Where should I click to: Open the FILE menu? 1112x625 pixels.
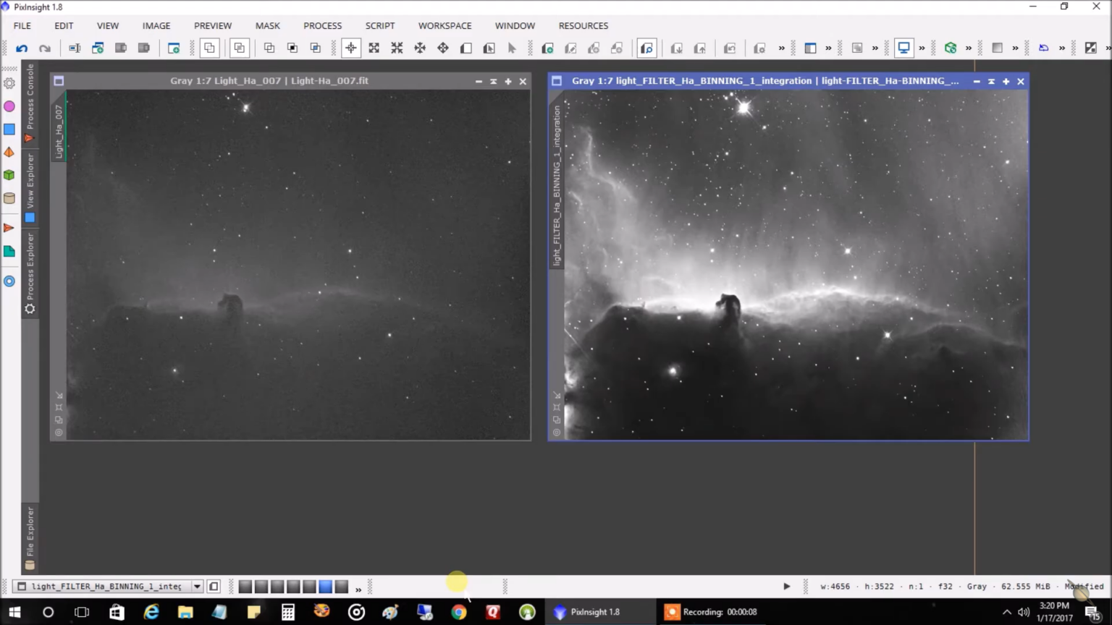[22, 25]
